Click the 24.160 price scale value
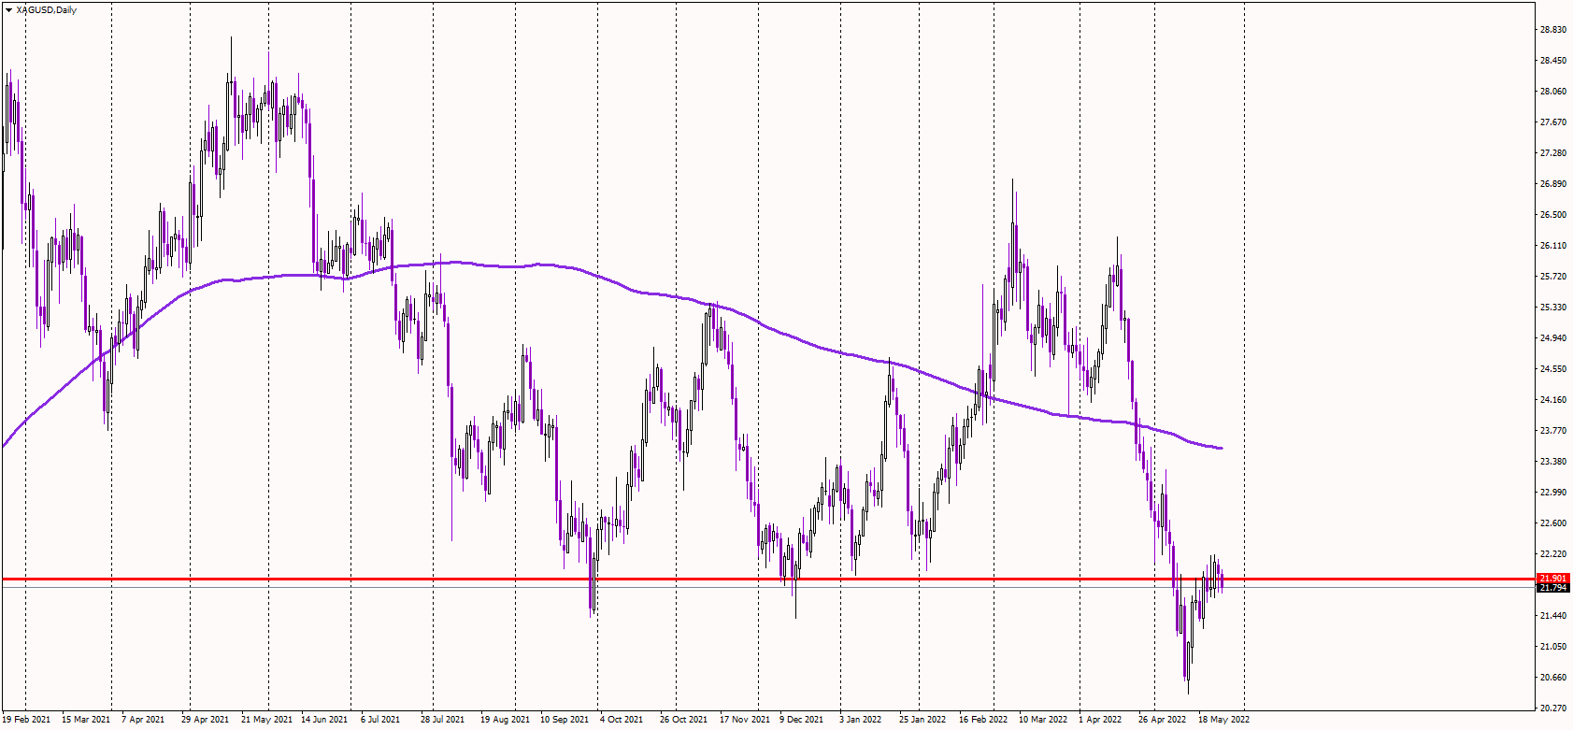 click(x=1553, y=400)
